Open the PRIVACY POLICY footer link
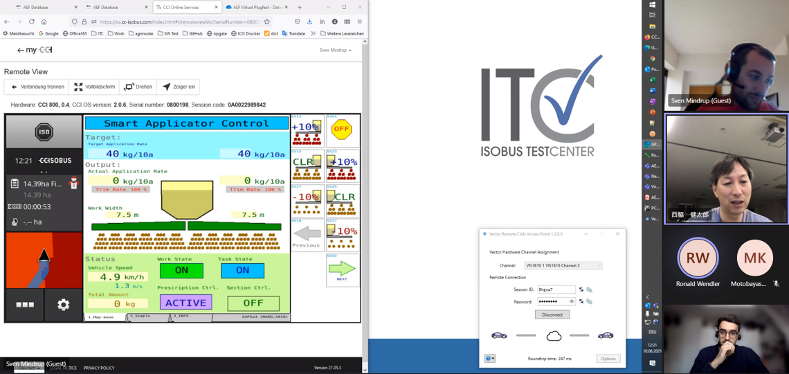Viewport: 789px width, 374px height. 99,368
